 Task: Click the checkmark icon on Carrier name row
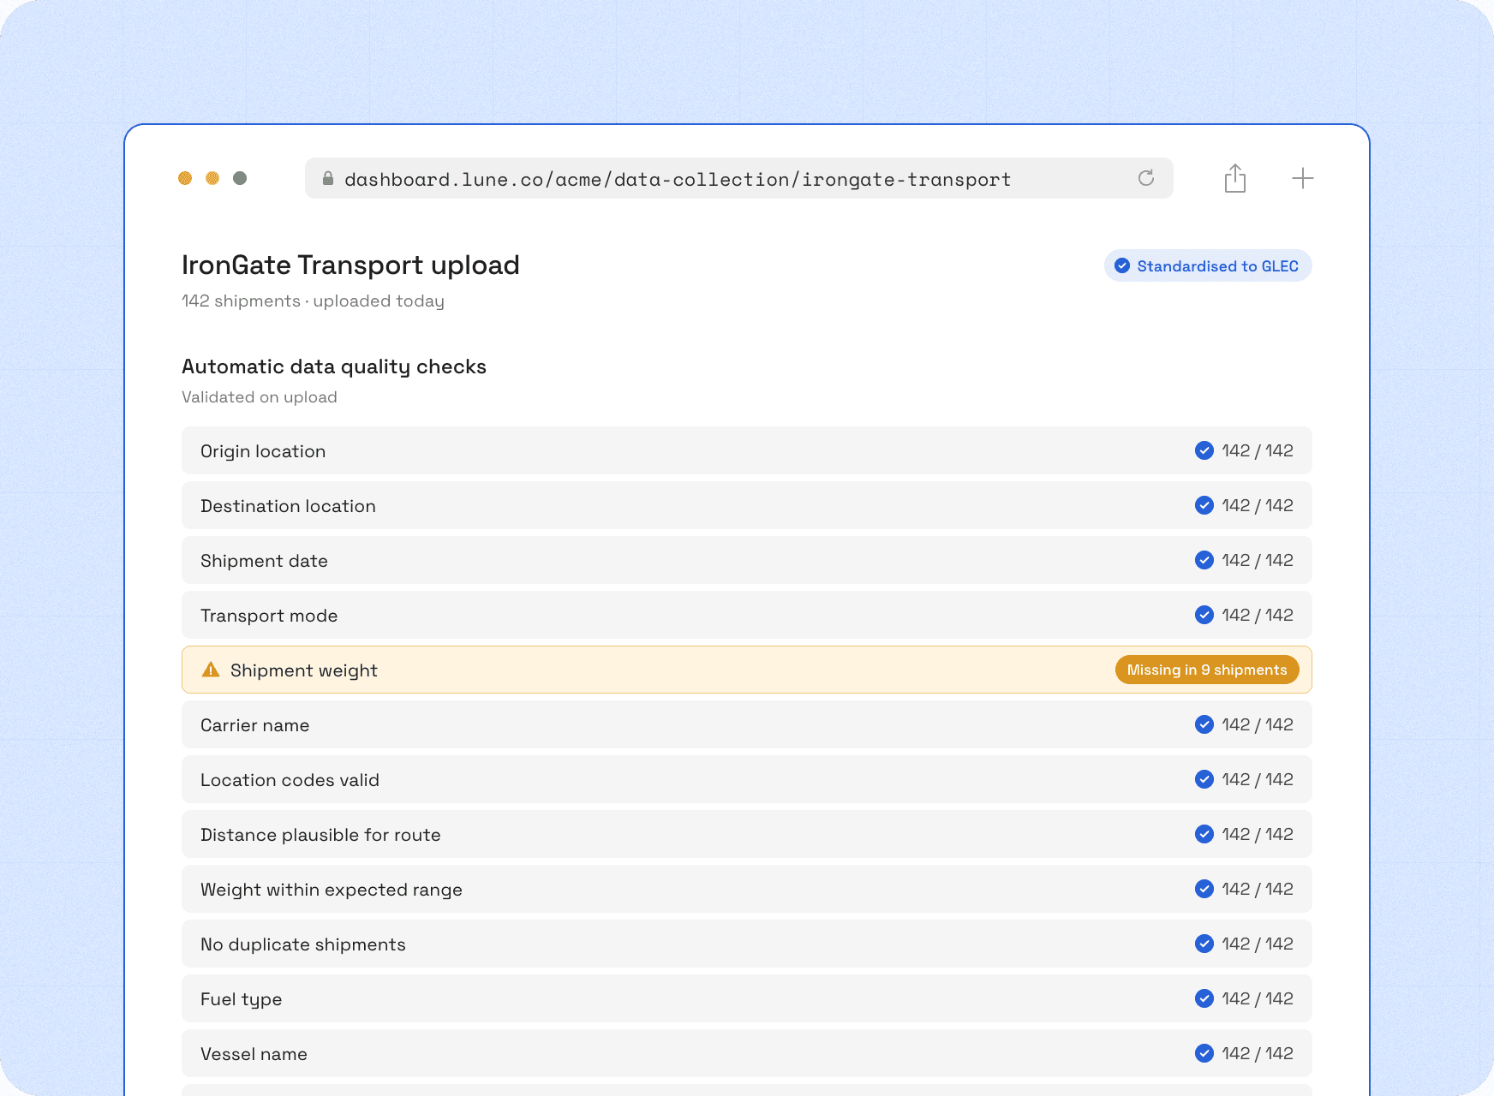point(1204,724)
